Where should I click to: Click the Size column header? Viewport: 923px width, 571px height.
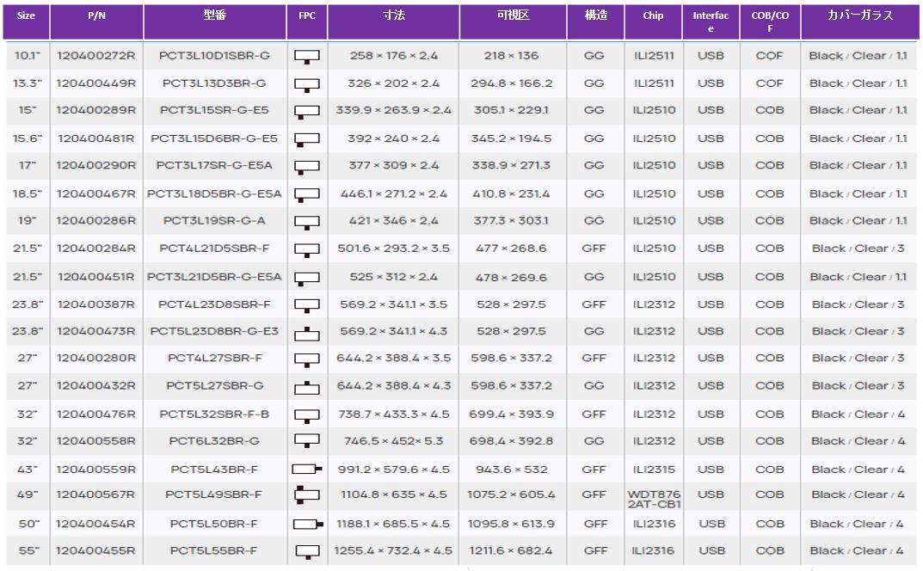pos(26,21)
